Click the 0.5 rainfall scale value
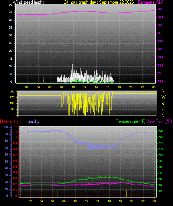 coord(15,167)
